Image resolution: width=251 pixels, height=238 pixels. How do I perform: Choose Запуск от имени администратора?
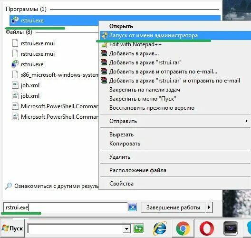175,35
